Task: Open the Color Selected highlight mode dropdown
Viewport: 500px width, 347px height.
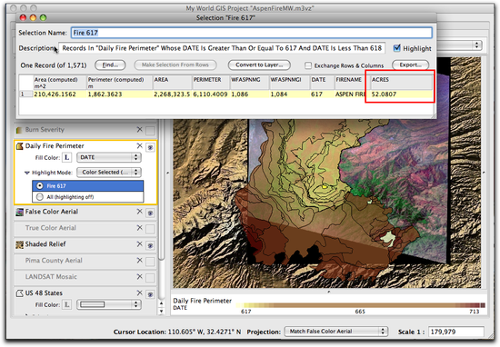Action: (x=109, y=173)
